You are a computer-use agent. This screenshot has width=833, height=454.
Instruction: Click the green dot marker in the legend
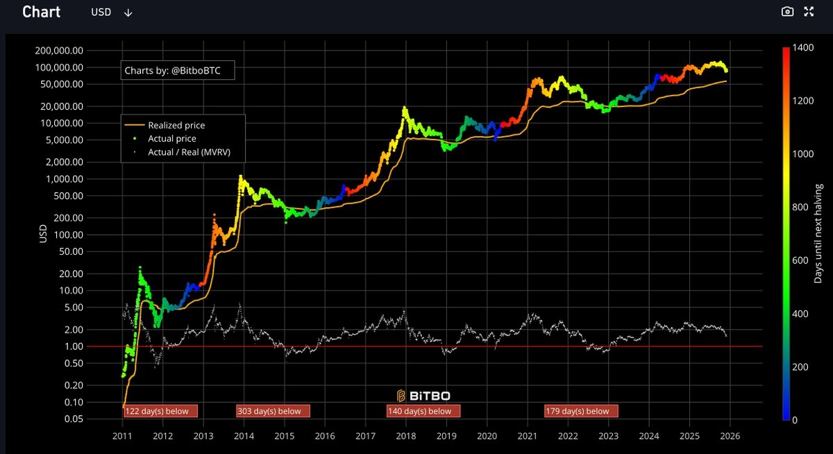click(135, 139)
